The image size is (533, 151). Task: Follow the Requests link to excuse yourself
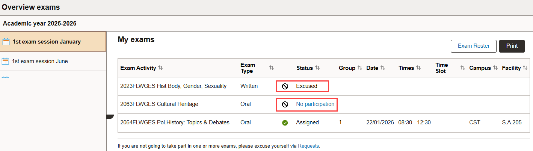point(308,146)
